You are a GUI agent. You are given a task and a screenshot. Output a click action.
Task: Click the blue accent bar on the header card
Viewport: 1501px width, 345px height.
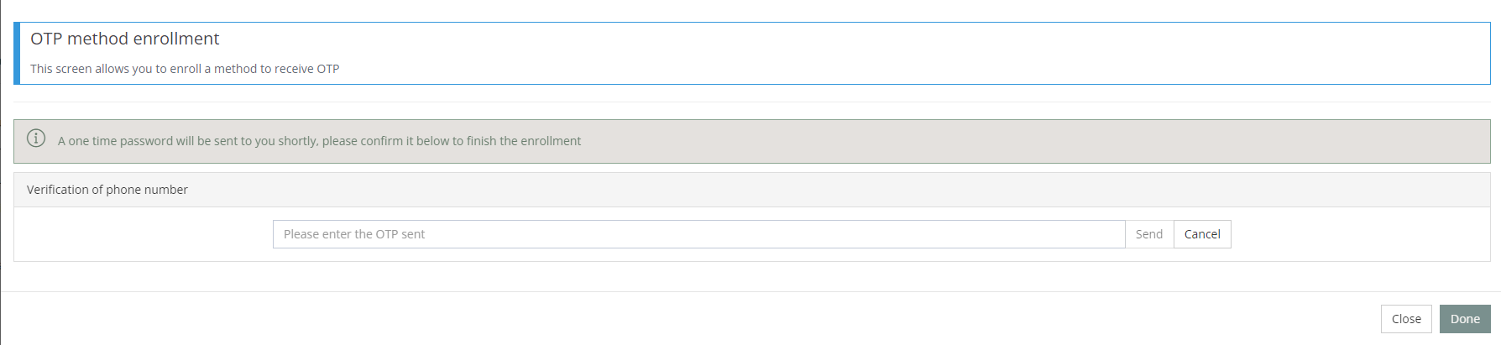point(17,54)
